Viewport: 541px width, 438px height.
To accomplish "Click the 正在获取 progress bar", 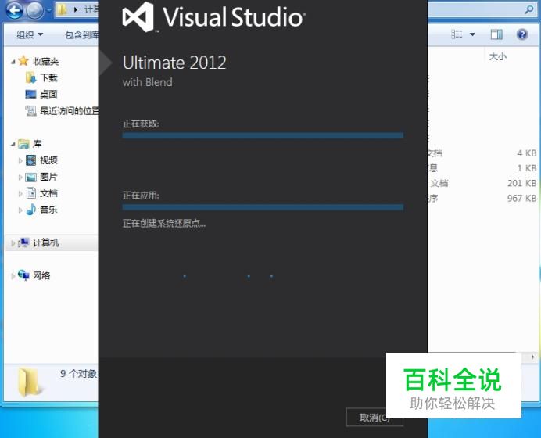I will pyautogui.click(x=263, y=135).
